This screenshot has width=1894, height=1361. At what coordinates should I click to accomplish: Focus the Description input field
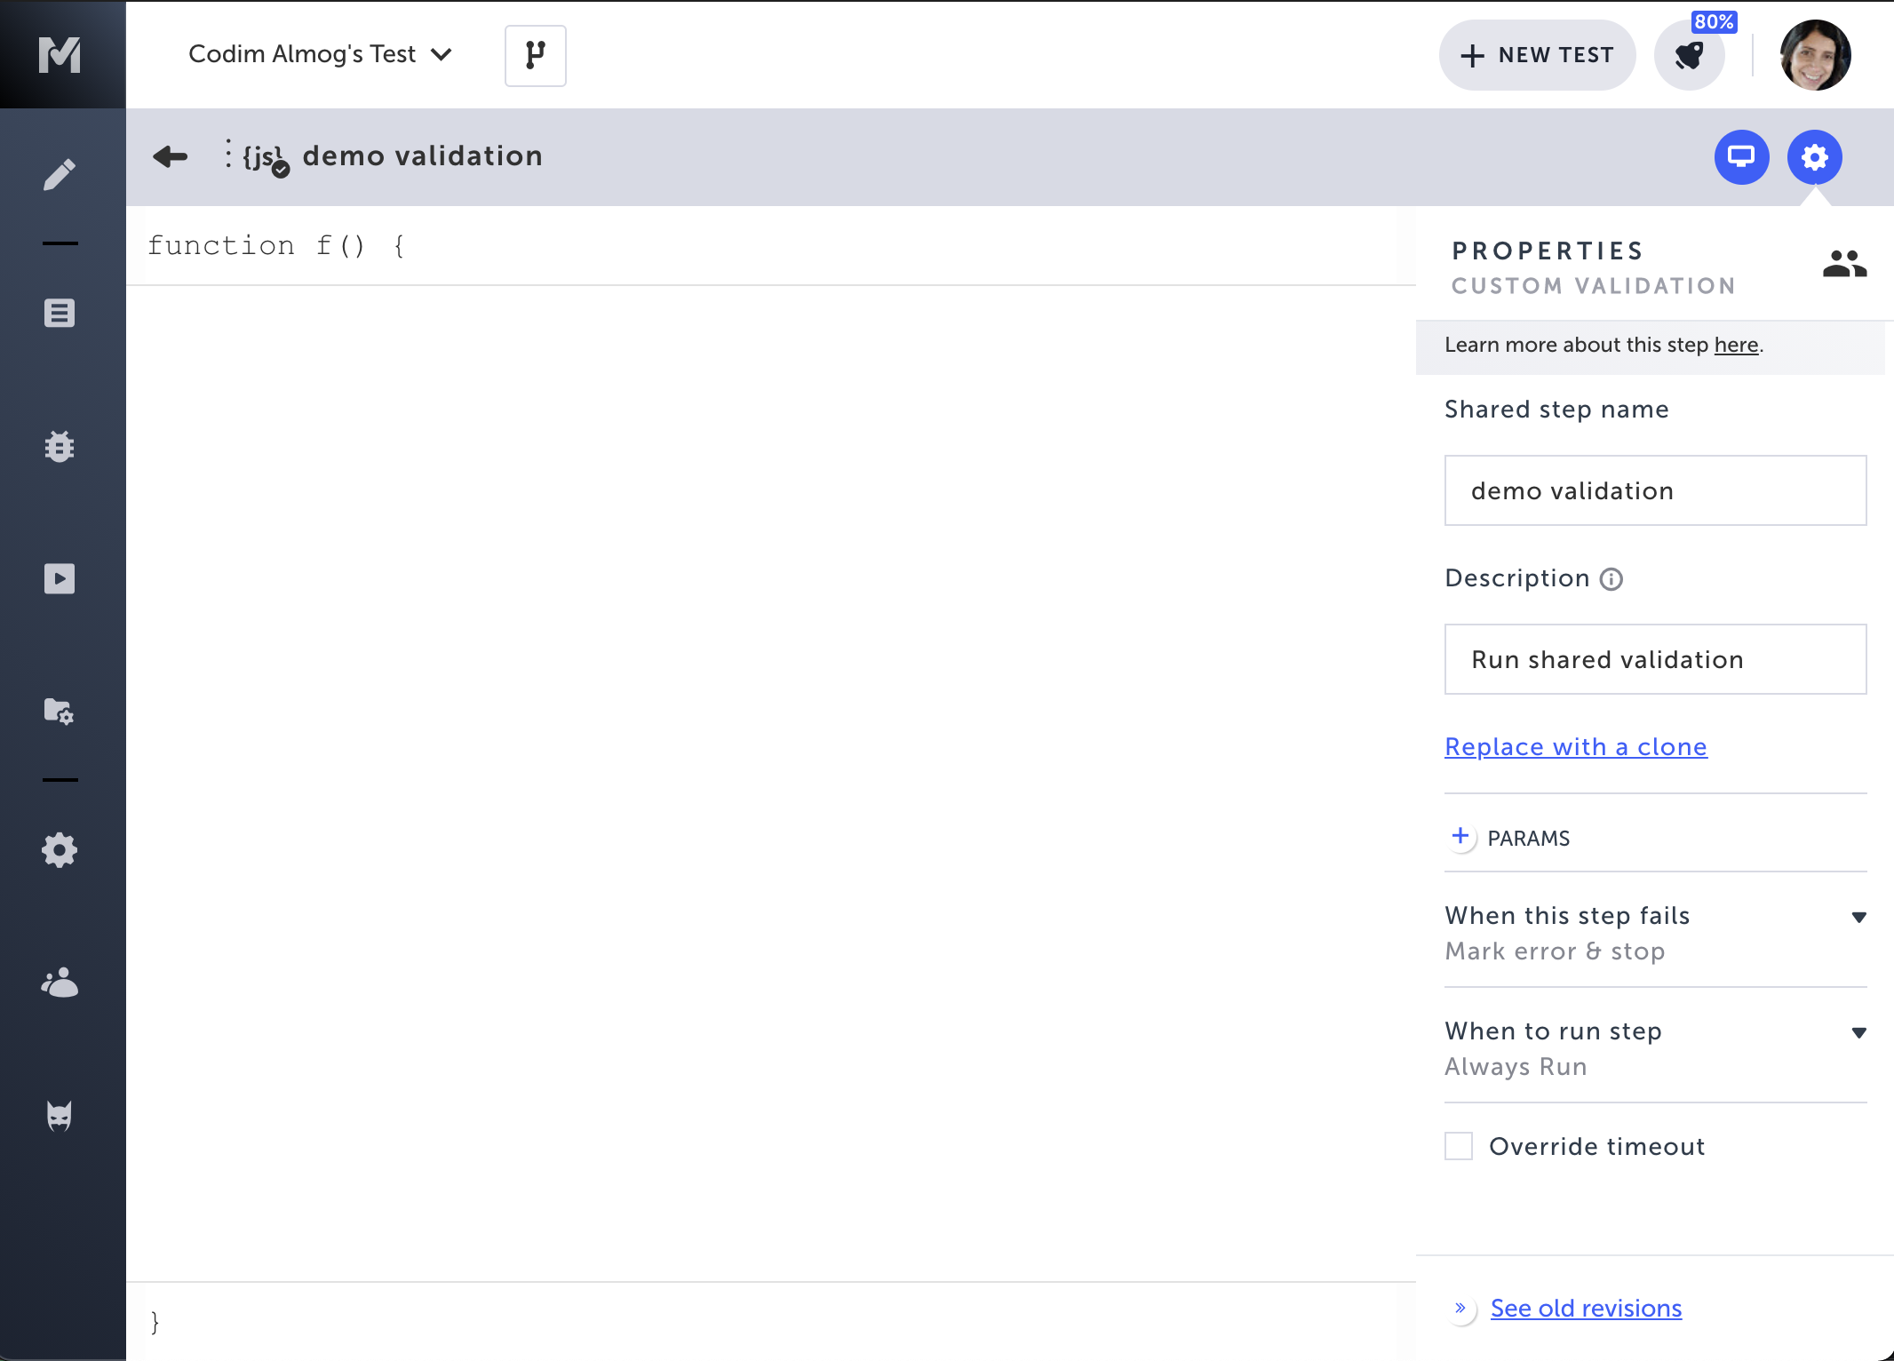pos(1655,659)
